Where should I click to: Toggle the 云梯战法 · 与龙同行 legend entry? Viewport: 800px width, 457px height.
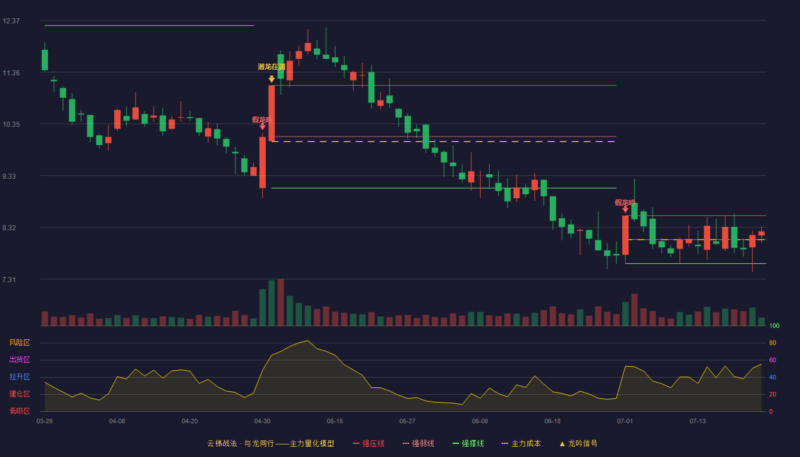coord(270,443)
